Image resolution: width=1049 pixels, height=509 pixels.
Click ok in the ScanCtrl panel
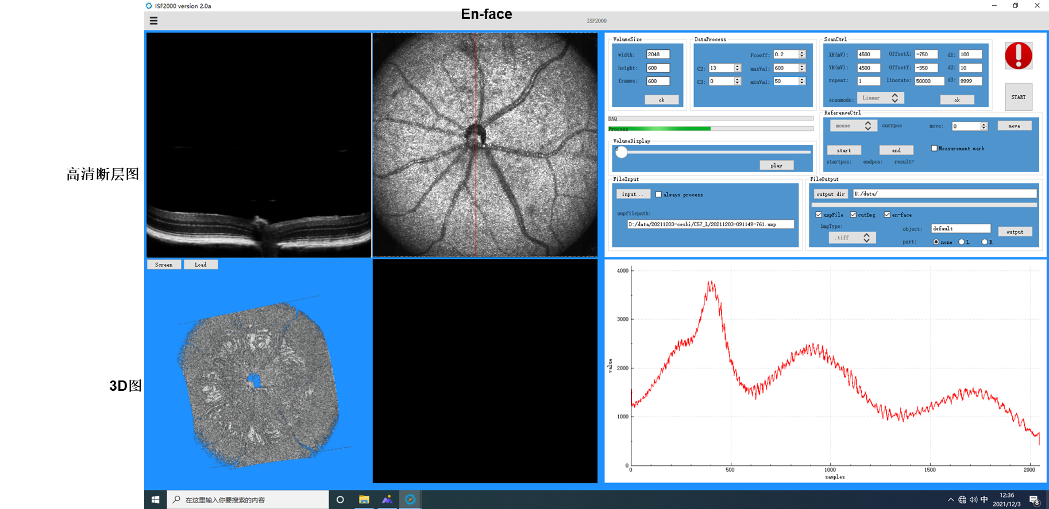(957, 100)
